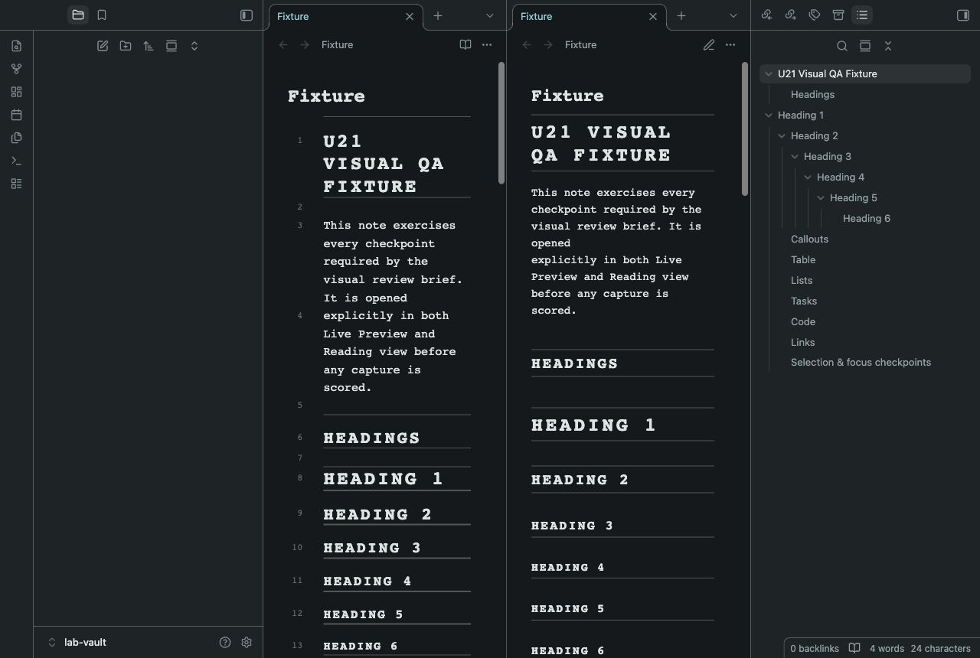Select the right pane Fixture tab
This screenshot has height=658, width=980.
point(588,16)
